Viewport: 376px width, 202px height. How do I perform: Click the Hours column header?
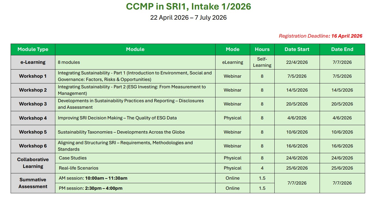[262, 49]
